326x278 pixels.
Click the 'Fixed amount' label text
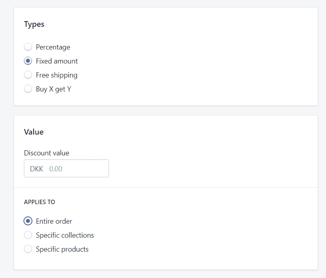point(57,61)
